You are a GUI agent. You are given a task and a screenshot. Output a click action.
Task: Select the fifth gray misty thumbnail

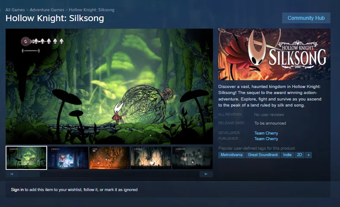coord(192,158)
